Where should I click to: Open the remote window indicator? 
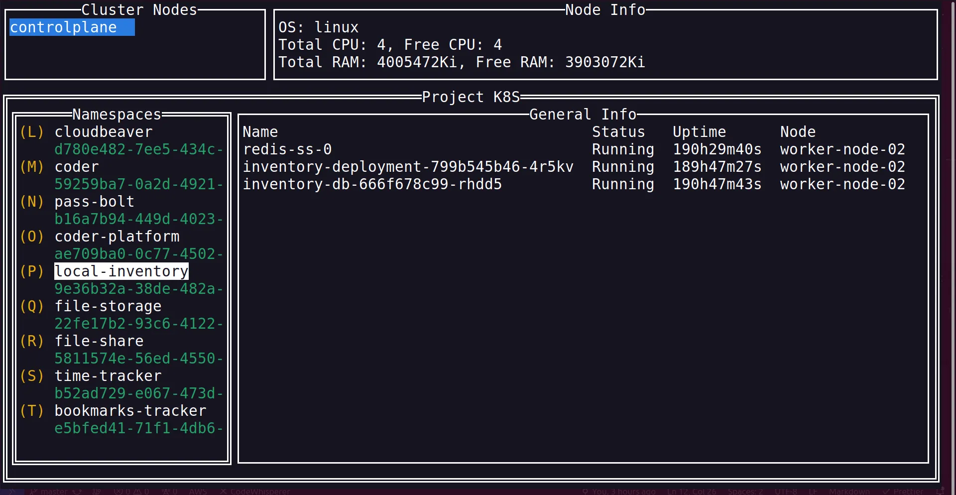[12, 492]
